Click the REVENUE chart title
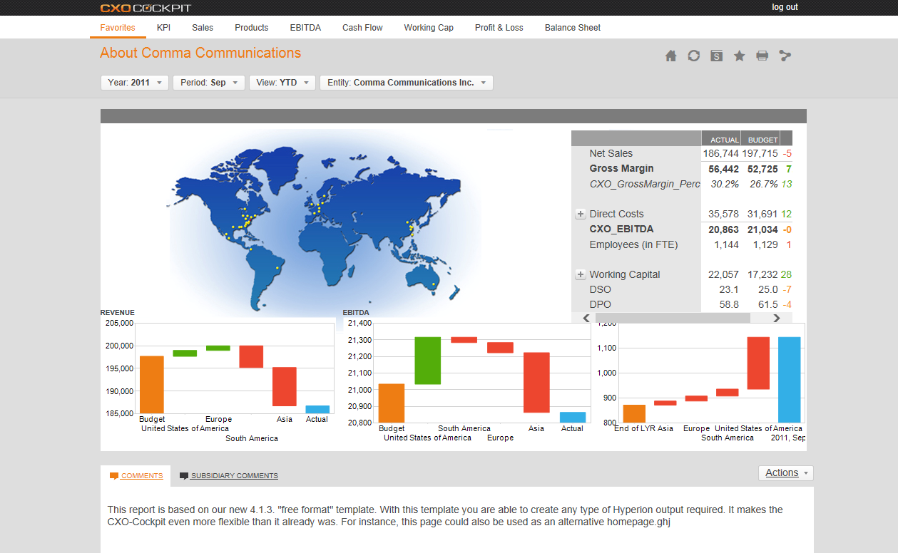This screenshot has width=898, height=553. coord(118,312)
